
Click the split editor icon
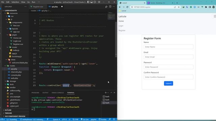coord(110,7)
